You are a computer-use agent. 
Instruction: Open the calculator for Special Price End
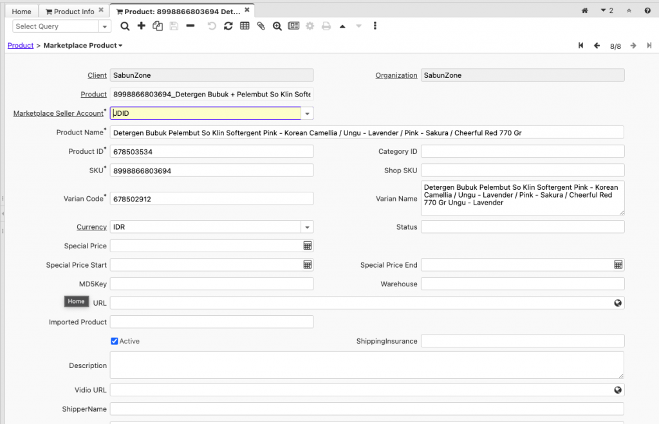pyautogui.click(x=618, y=264)
